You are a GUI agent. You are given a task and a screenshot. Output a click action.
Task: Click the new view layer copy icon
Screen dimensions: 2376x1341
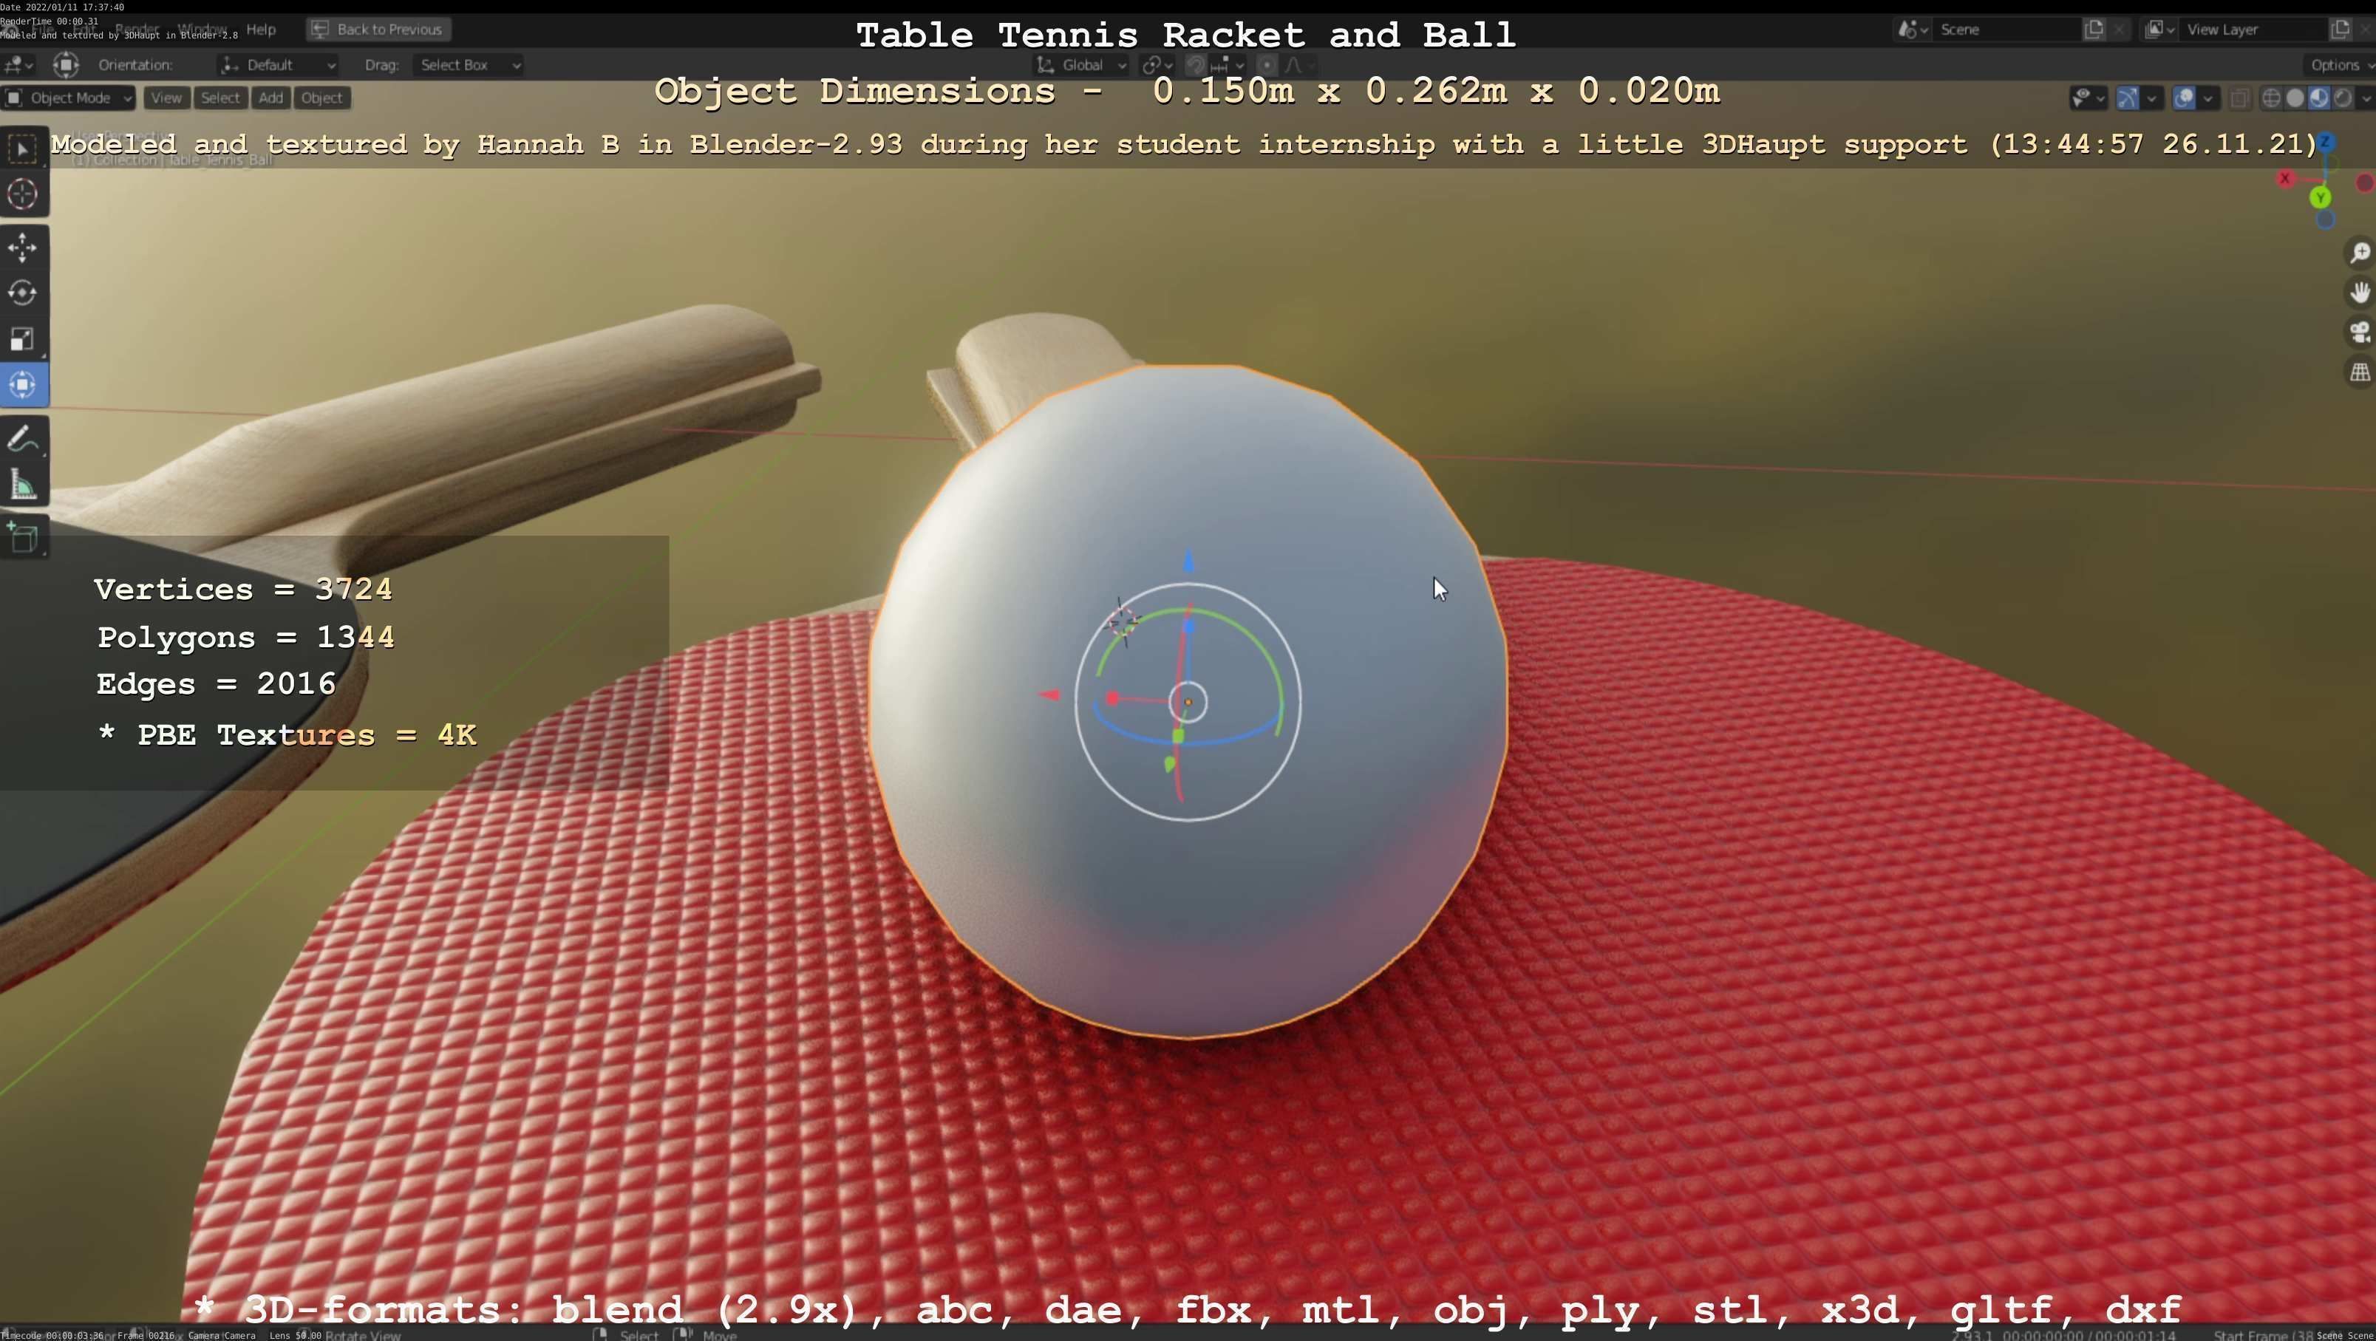(2340, 30)
